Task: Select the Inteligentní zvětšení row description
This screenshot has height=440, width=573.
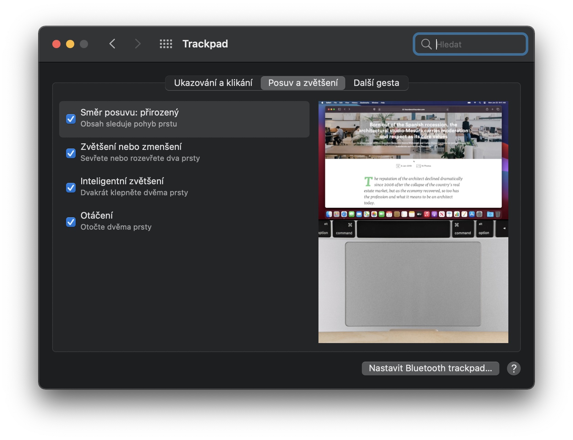Action: tap(134, 193)
